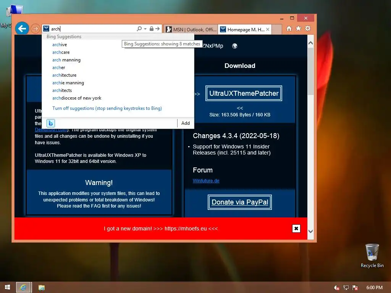Select the My Computer desktop icon
Viewport: 391px width, 293px height.
[11, 15]
